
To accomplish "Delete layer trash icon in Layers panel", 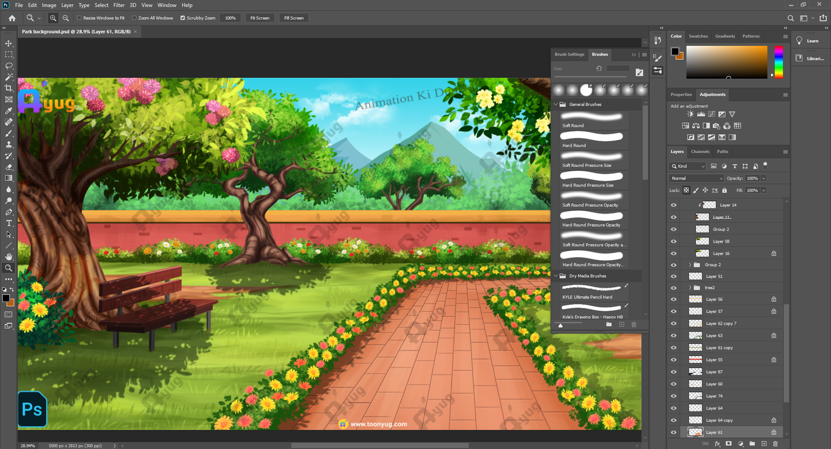I will 775,444.
